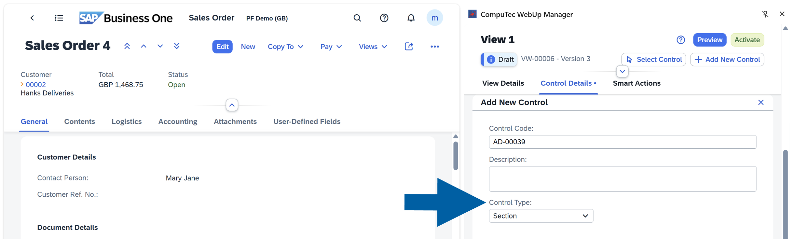
Task: Click the 'Open' status value
Action: point(176,85)
